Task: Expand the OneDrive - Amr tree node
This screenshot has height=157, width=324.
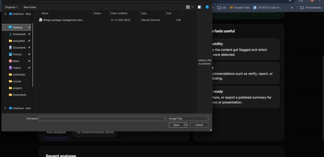Action: click(x=5, y=108)
